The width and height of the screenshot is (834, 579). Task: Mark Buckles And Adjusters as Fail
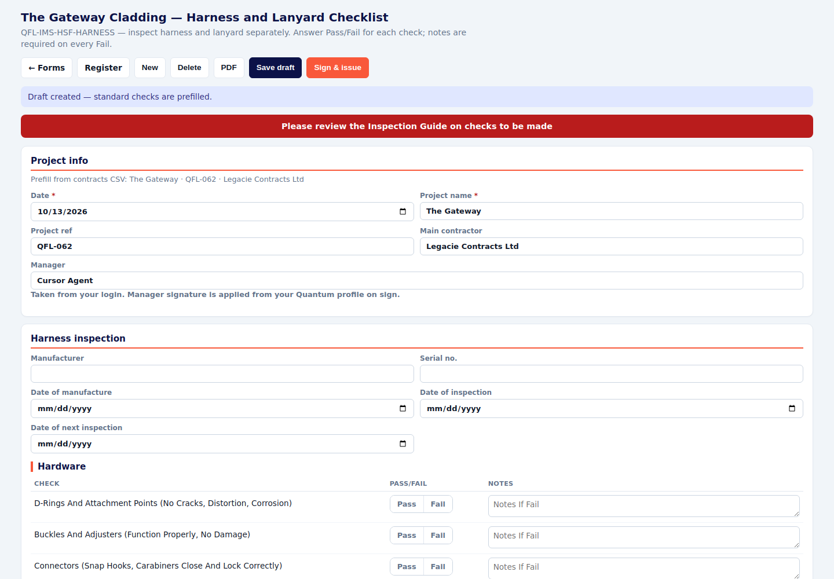(438, 536)
